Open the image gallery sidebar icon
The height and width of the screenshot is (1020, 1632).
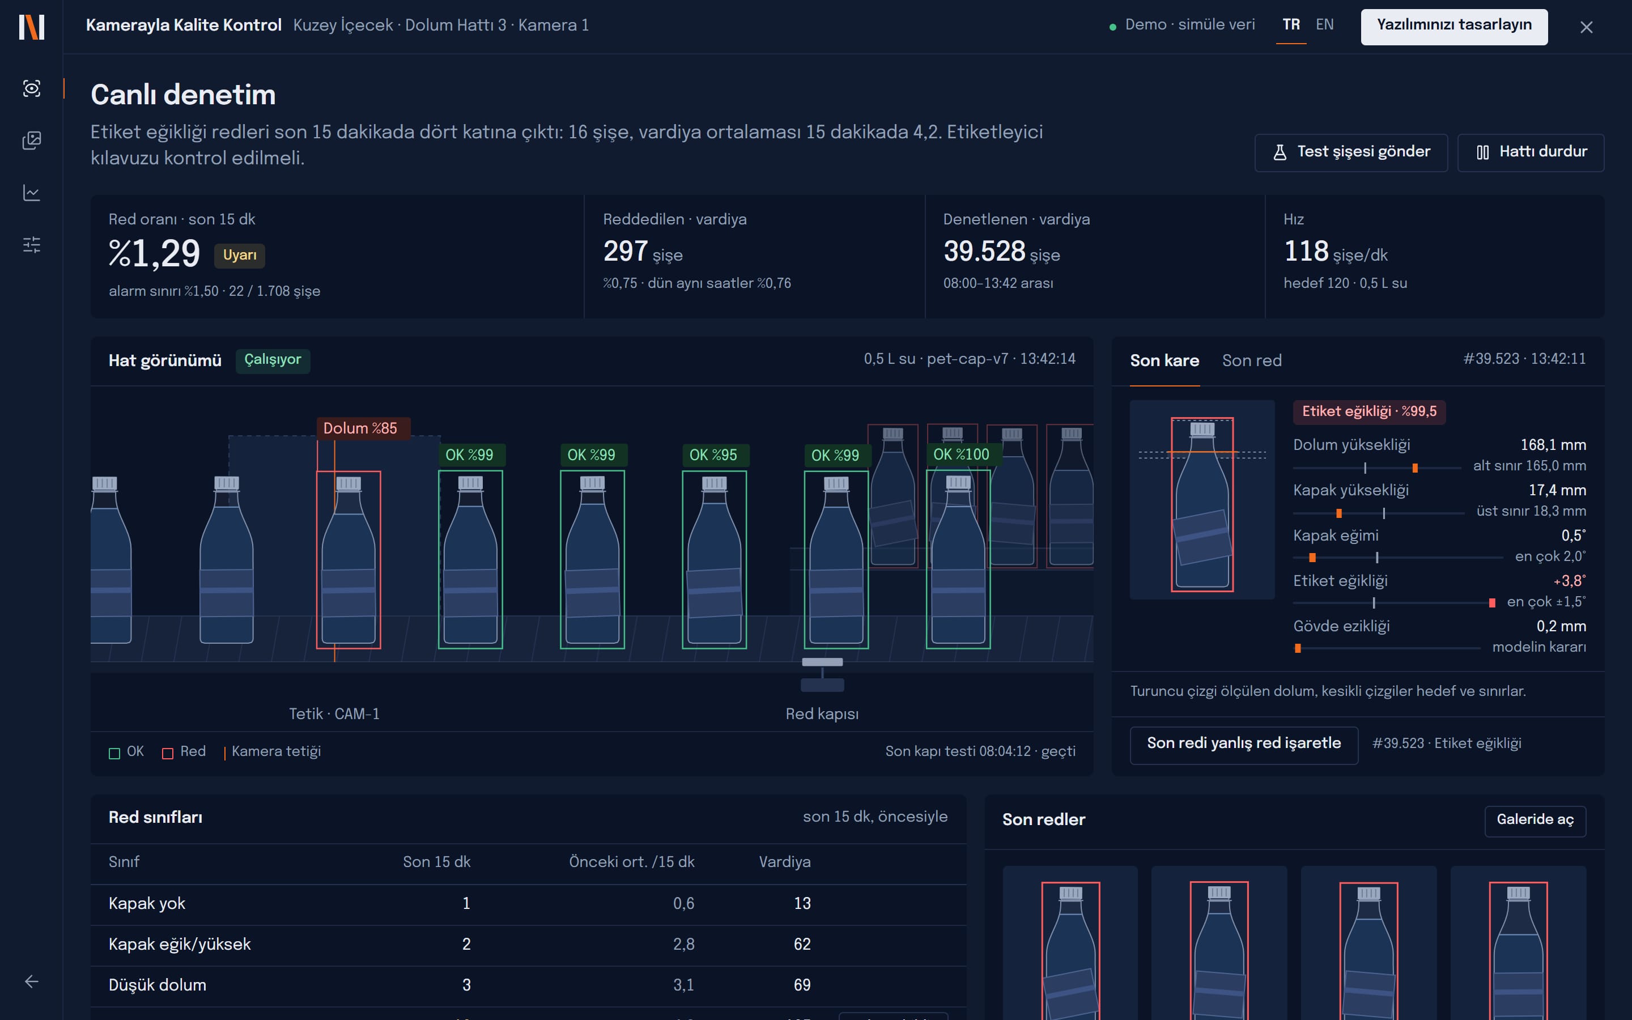[x=32, y=141]
